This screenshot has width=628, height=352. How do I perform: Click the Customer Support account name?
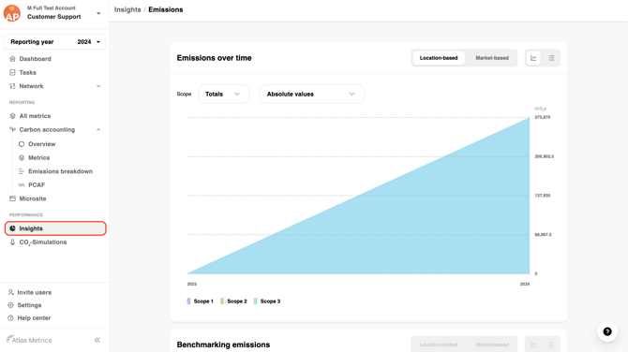(54, 17)
